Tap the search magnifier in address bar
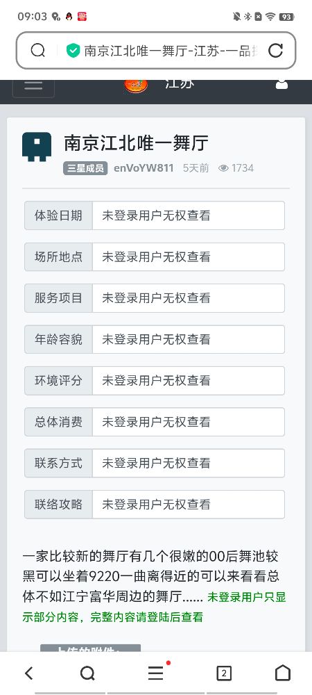This screenshot has width=312, height=695. click(38, 51)
